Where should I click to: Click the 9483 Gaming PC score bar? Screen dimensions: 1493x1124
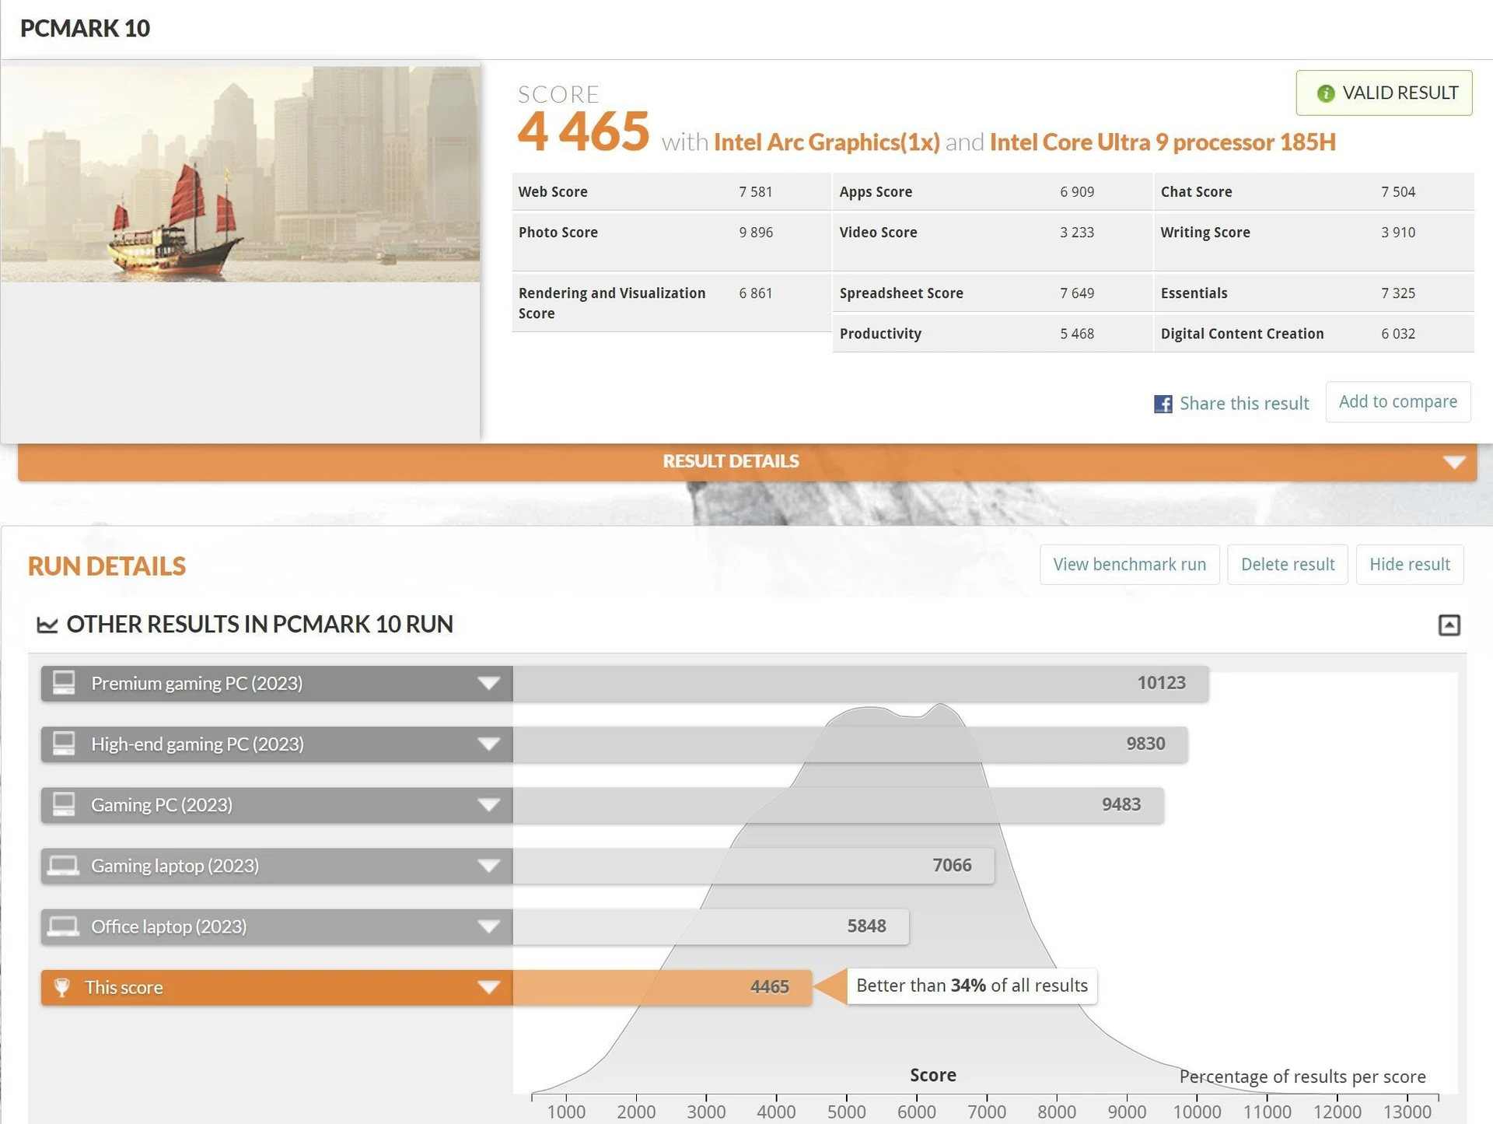(x=838, y=804)
